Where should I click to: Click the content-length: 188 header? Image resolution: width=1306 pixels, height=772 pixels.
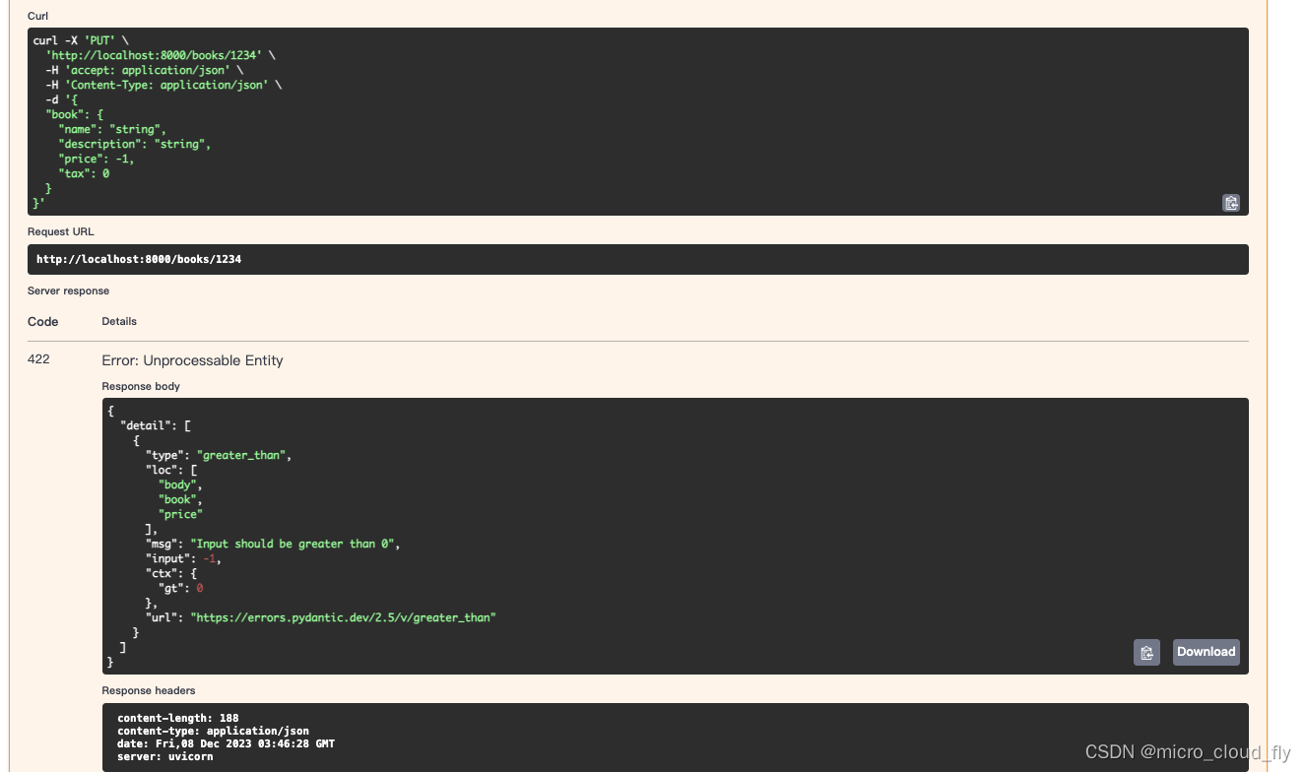click(177, 718)
